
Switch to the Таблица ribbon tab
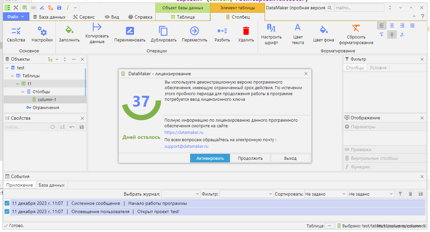click(x=183, y=17)
